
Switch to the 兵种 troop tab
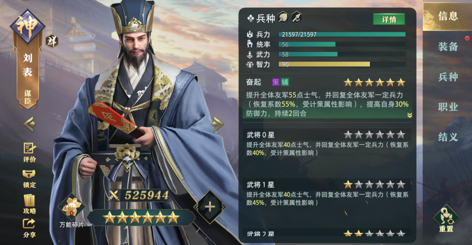point(448,77)
